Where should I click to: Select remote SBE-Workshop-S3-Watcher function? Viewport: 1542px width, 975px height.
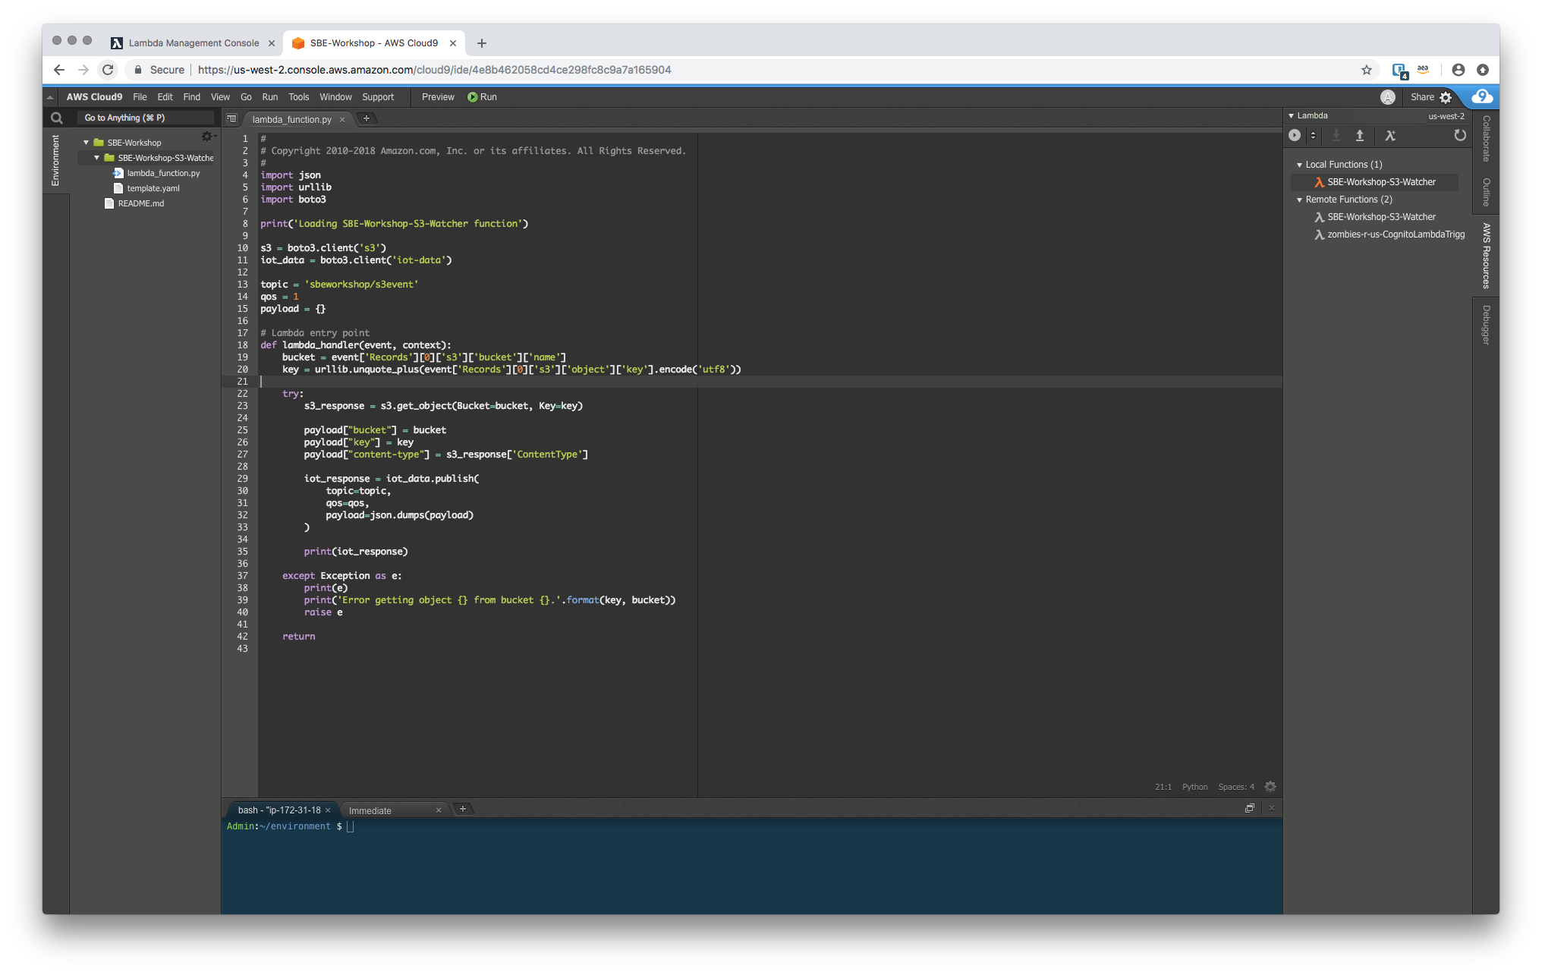click(1380, 217)
